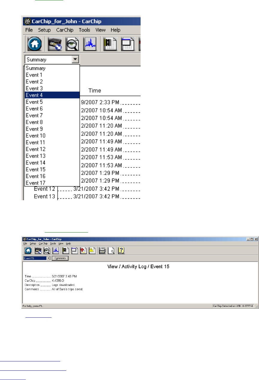
Task: Click the trip log document icon, Event 15 window
Action: click(x=66, y=251)
